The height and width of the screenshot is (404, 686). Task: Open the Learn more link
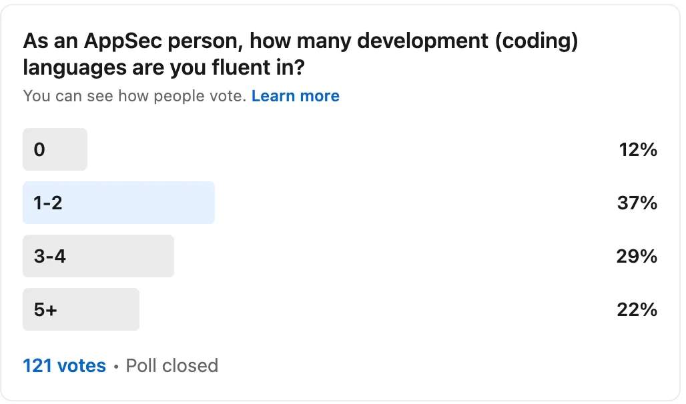click(296, 96)
